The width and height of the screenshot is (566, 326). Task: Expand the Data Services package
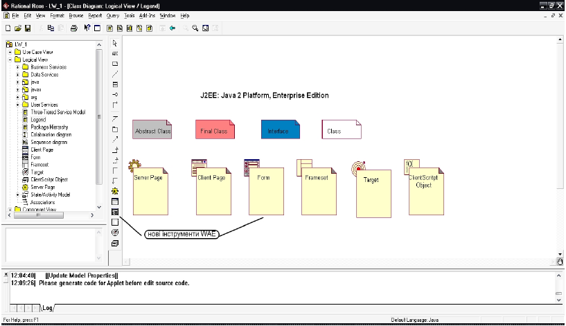coord(18,75)
